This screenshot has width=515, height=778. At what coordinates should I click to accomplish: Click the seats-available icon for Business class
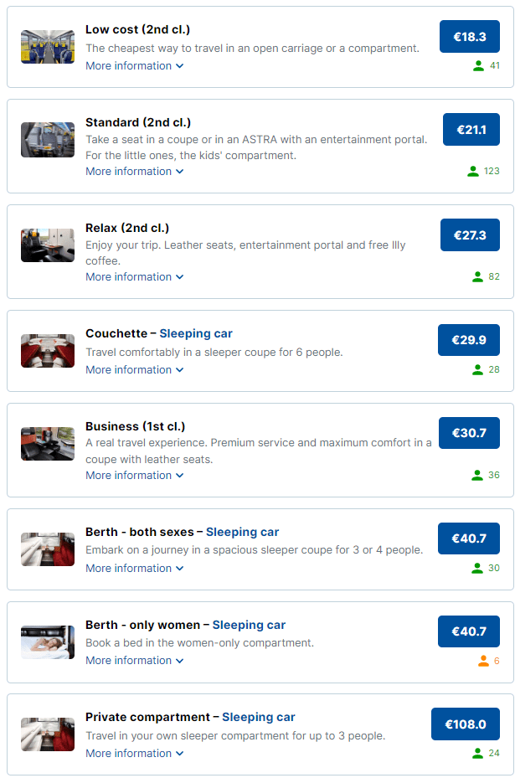(477, 475)
